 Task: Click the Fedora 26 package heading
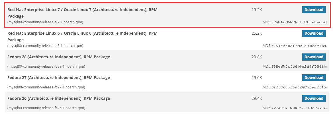58,98
